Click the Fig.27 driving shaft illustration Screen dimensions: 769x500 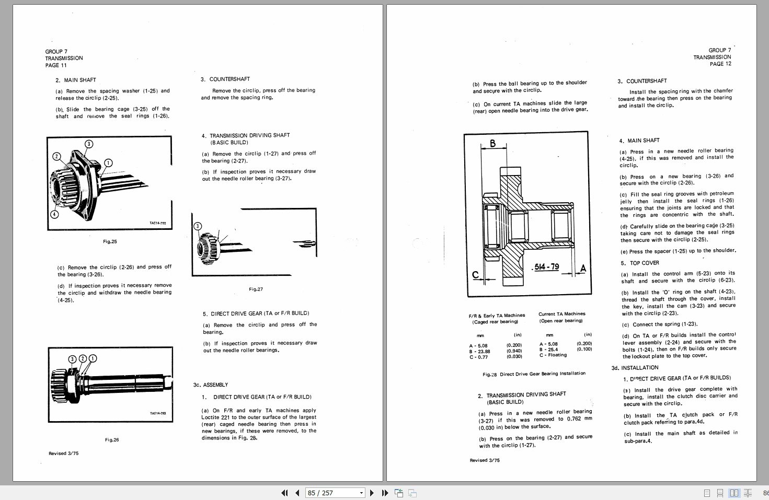pyautogui.click(x=254, y=241)
